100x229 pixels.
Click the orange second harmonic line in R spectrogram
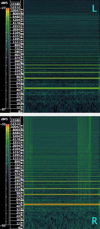61,194
